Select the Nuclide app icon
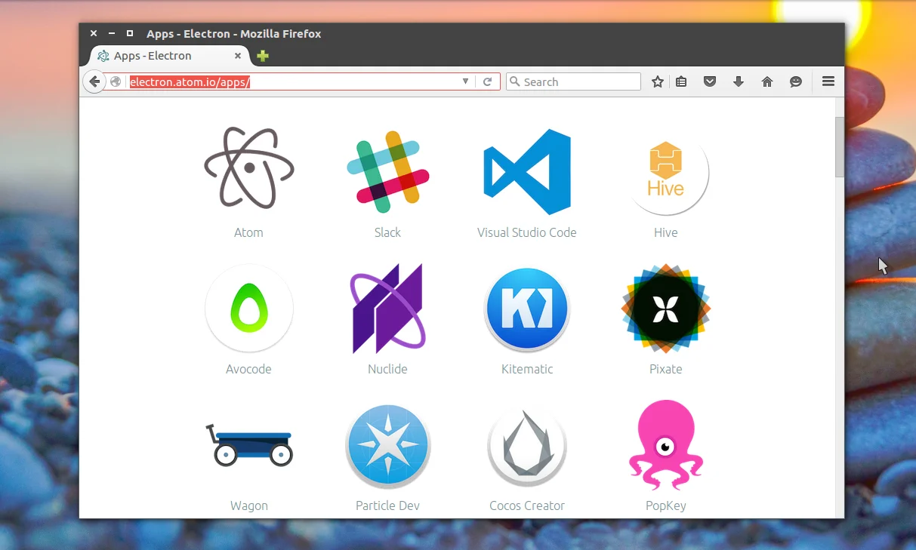 pos(387,309)
